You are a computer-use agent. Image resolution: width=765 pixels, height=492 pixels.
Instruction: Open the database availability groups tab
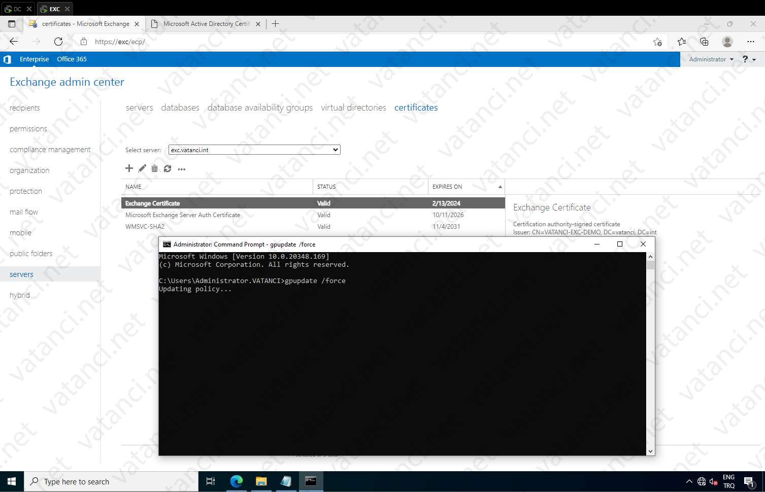click(260, 108)
